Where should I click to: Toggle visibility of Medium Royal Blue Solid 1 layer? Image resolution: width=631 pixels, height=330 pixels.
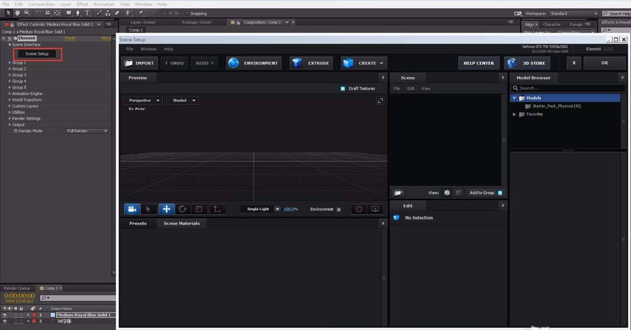(5, 315)
